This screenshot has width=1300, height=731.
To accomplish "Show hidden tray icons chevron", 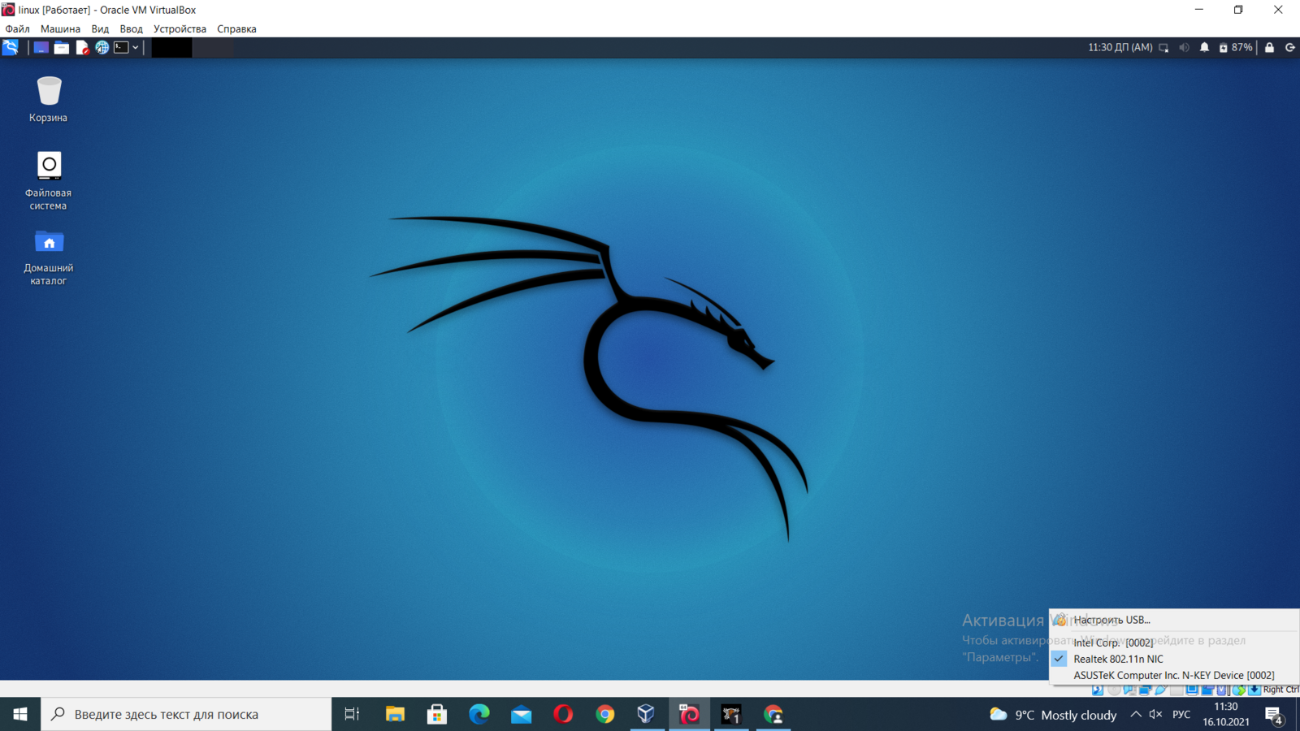I will [1136, 715].
